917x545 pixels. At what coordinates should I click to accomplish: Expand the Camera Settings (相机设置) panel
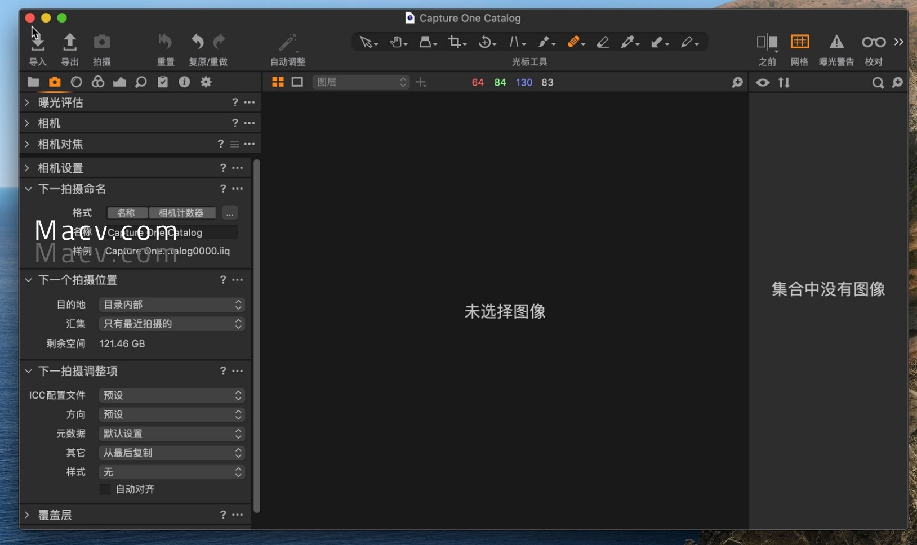(x=27, y=168)
